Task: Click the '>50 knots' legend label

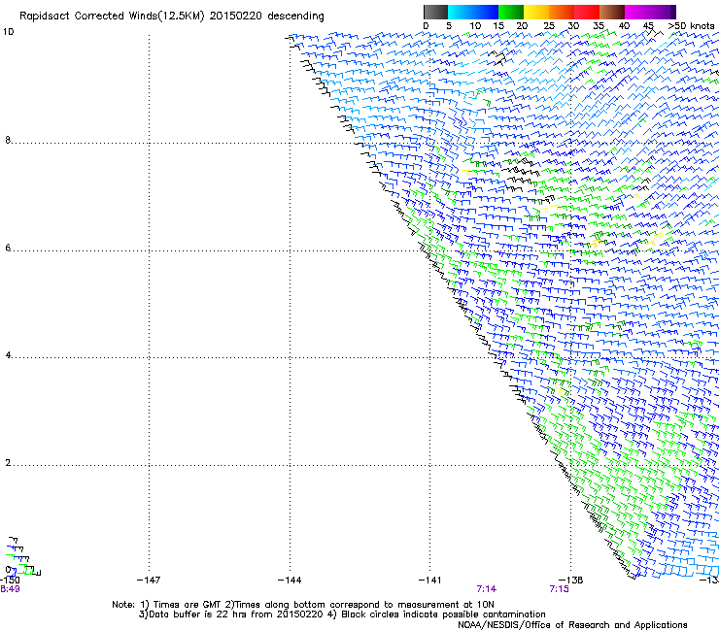Action: [691, 26]
